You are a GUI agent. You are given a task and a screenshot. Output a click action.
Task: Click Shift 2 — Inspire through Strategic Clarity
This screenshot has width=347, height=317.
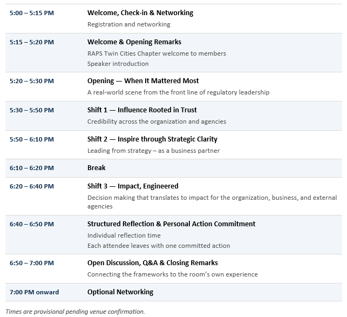tap(152, 139)
